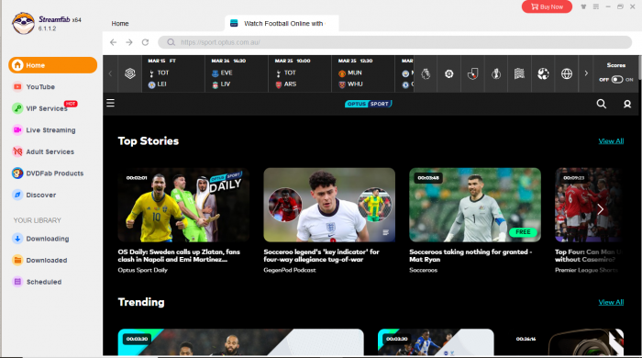Show next Top Stories with carousel arrow
Screen dimensions: 642x358
click(600, 209)
